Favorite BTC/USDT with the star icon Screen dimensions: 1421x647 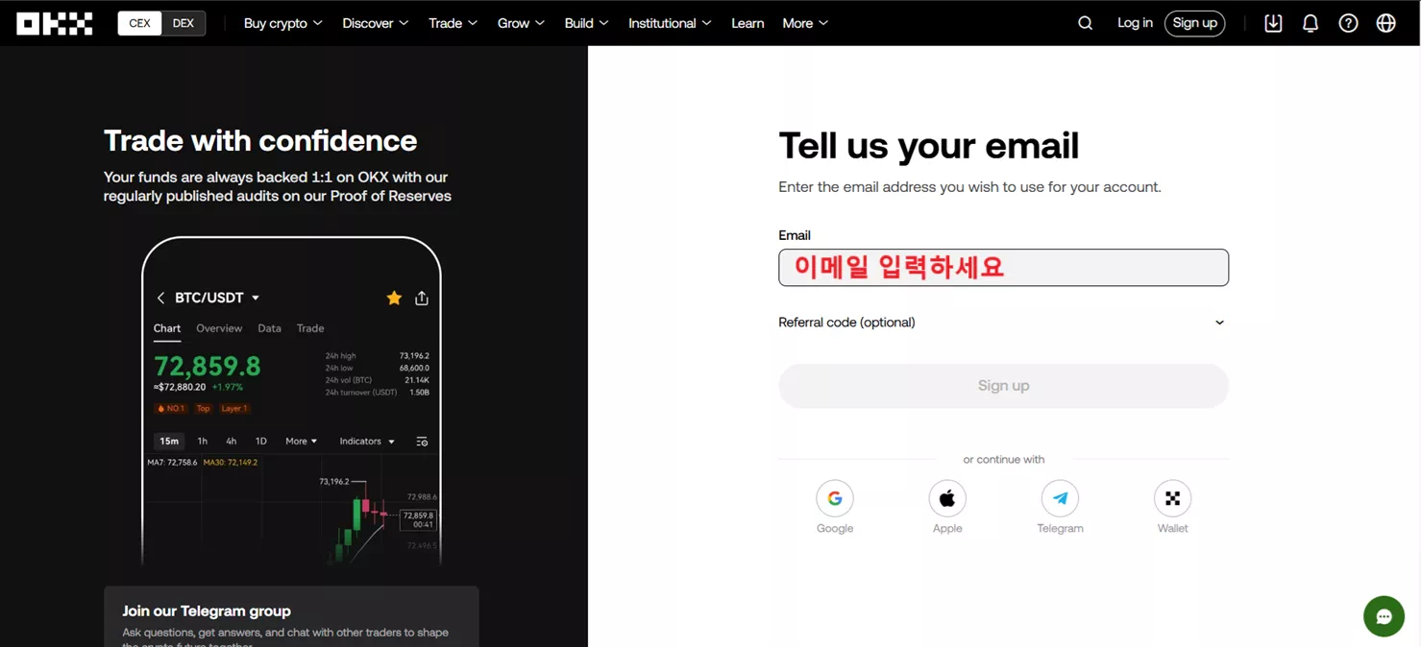click(394, 298)
